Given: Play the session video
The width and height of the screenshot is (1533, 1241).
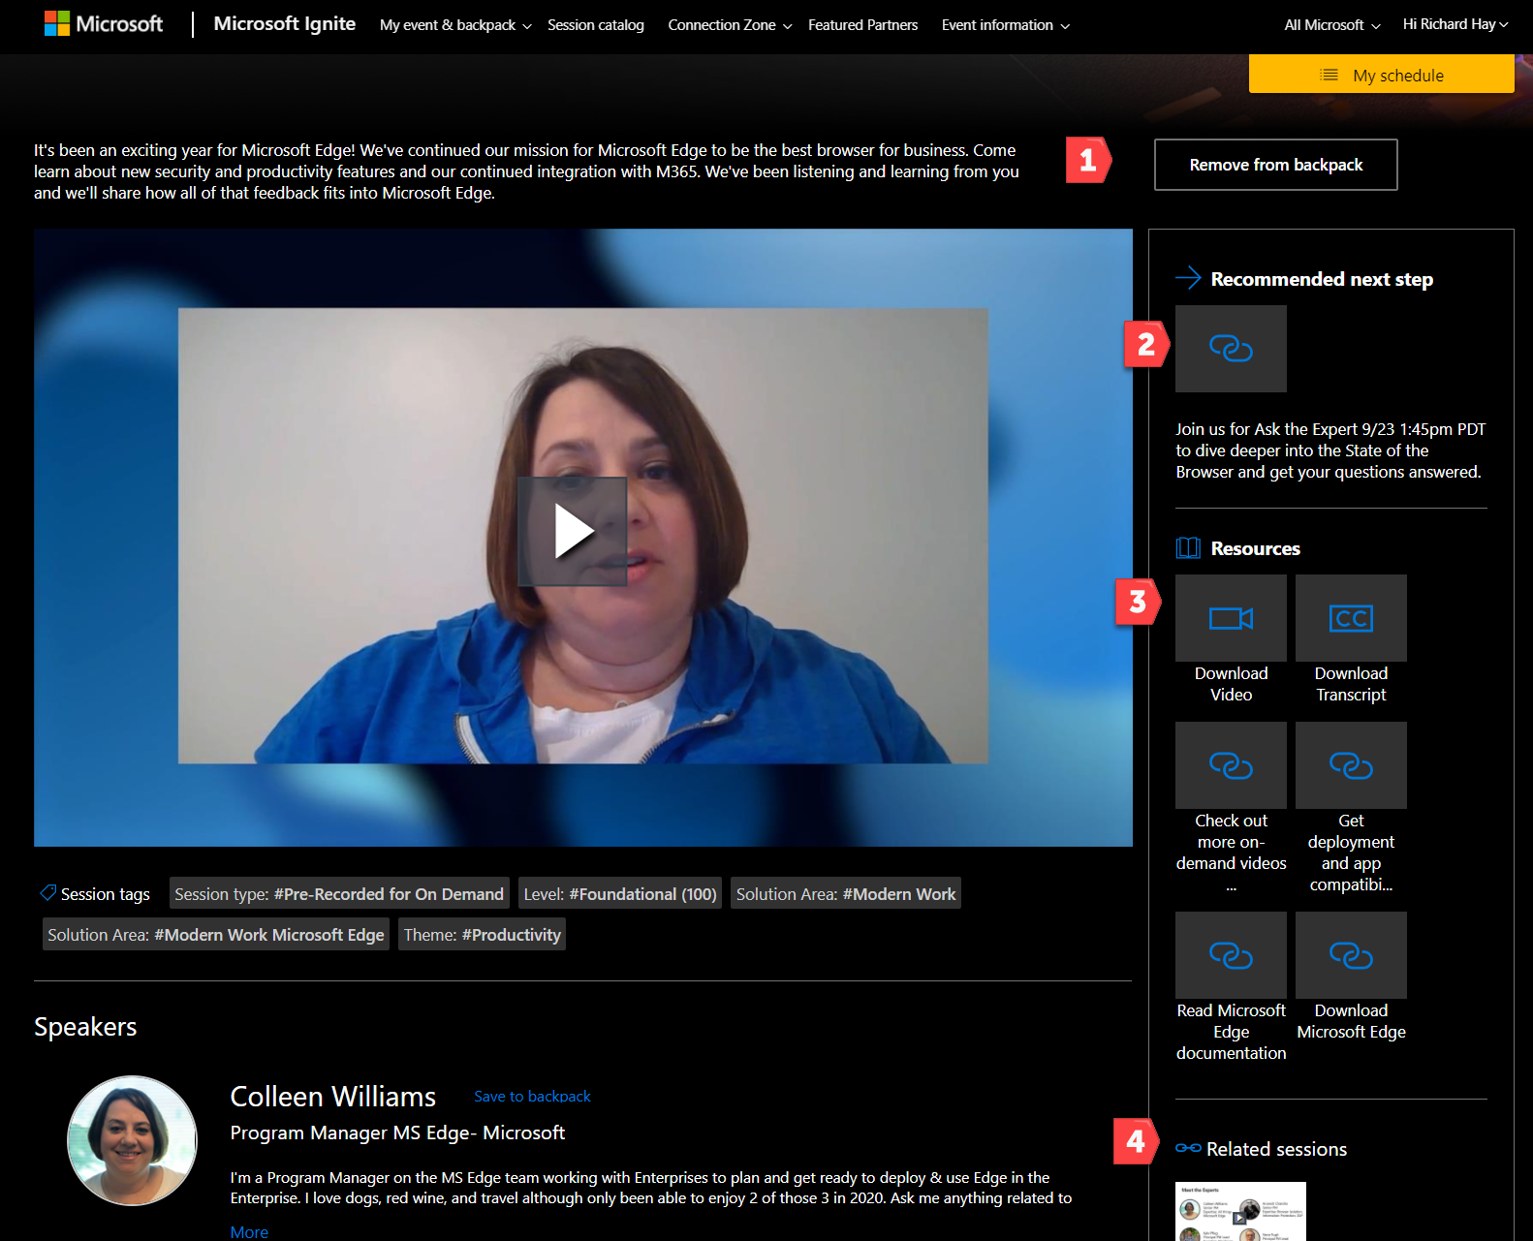Looking at the screenshot, I should coord(572,531).
